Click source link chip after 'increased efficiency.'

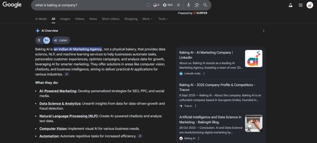tap(140, 136)
